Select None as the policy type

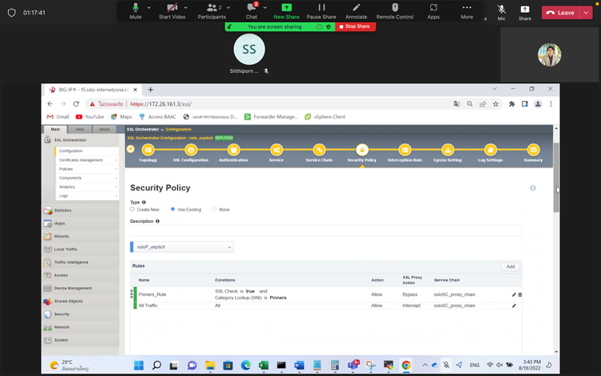[215, 209]
